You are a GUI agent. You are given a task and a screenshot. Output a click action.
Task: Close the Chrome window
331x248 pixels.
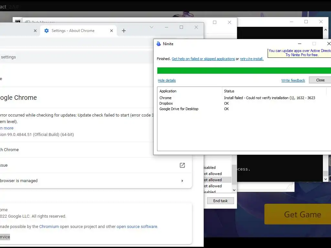(x=196, y=27)
